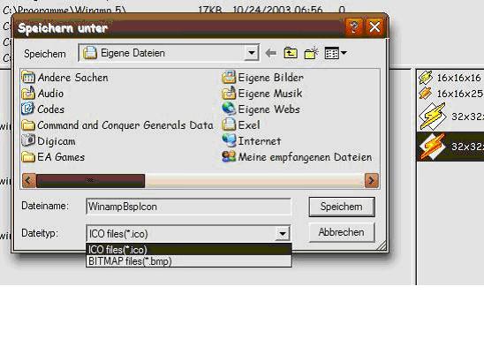Go back using the left arrow icon

(x=271, y=53)
